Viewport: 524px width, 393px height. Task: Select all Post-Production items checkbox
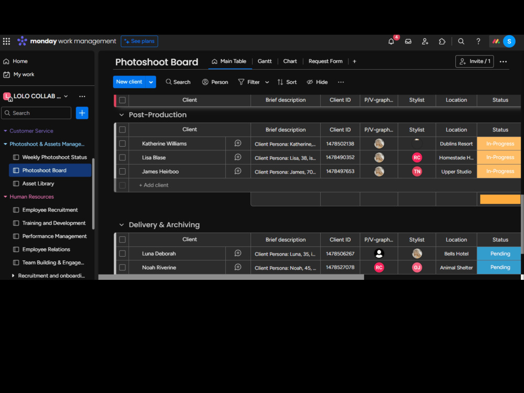(x=122, y=129)
